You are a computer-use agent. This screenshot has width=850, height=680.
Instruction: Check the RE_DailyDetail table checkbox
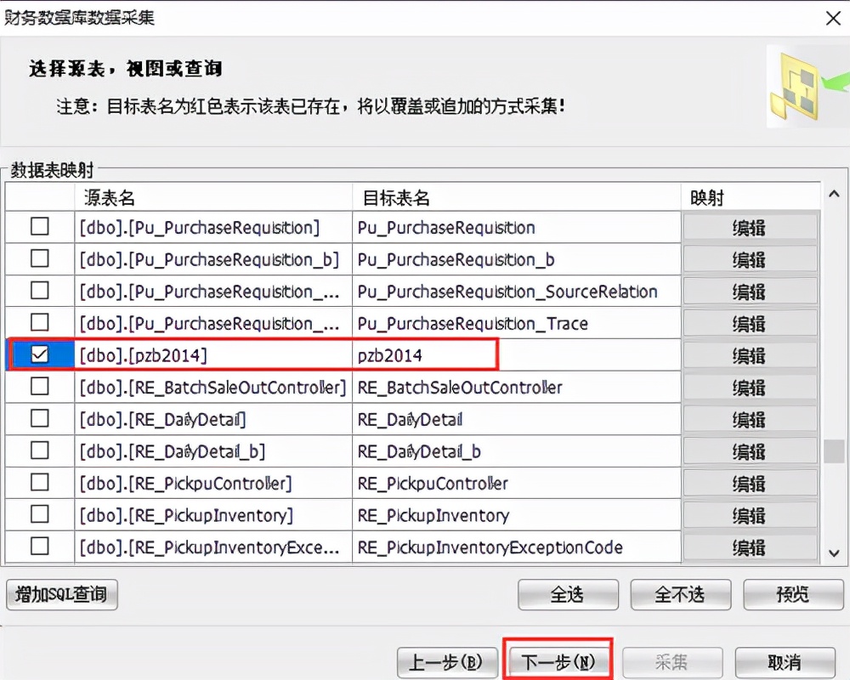click(38, 419)
